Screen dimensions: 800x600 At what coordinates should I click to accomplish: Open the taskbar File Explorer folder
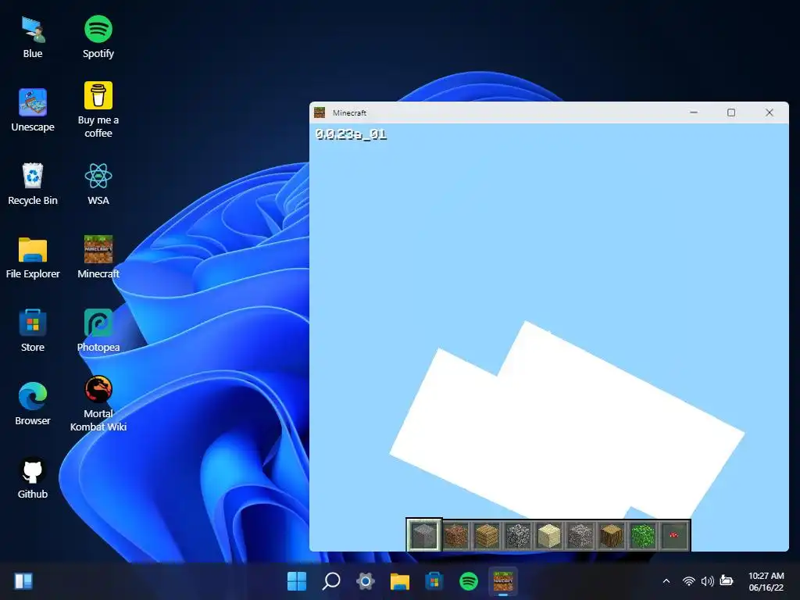(x=400, y=580)
